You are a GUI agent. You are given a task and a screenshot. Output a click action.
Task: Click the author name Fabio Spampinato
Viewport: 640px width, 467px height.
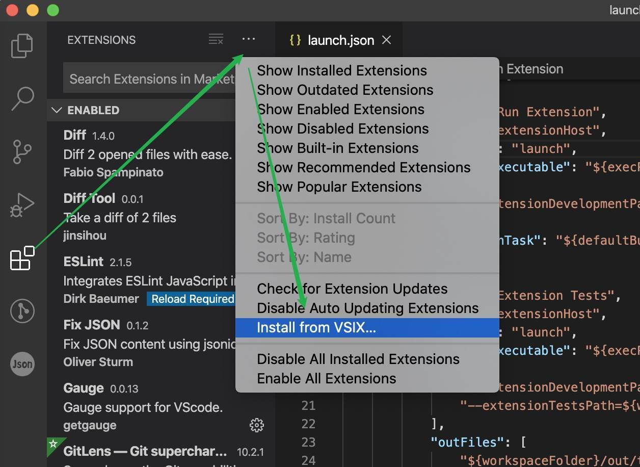(113, 172)
